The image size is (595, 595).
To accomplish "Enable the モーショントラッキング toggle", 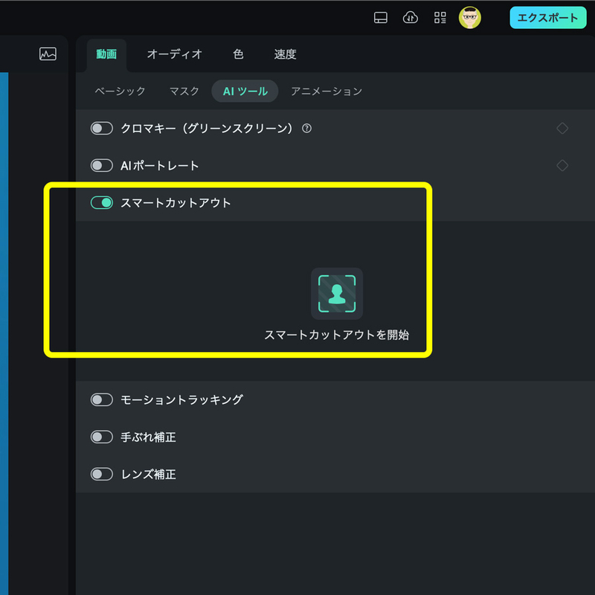I will pos(102,399).
